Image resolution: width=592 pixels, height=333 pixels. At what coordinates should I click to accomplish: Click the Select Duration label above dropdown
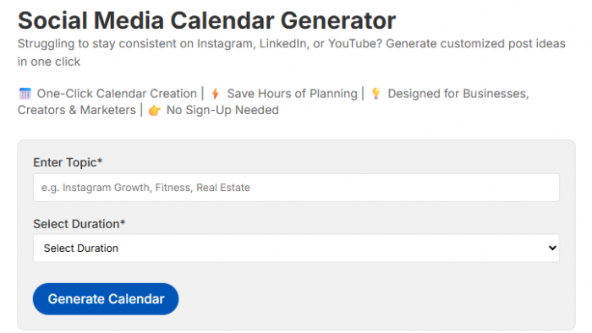[x=79, y=224]
